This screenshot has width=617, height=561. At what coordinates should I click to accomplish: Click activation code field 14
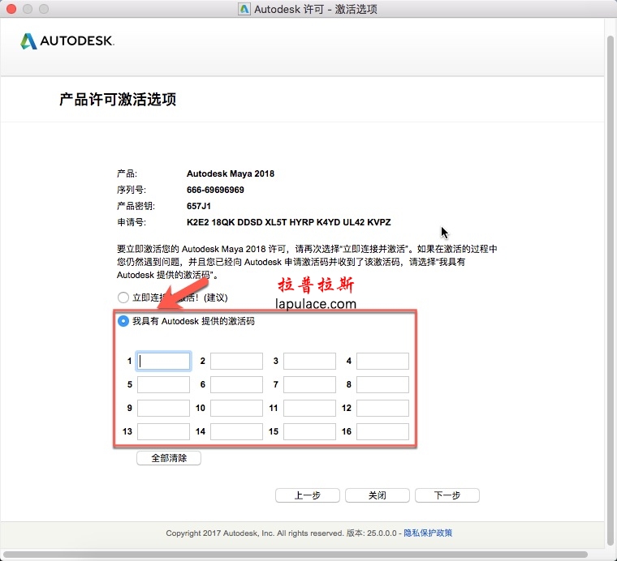236,431
